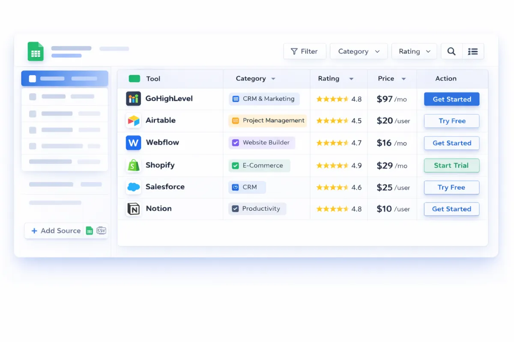
Task: Click the Shopify bag logo icon
Action: [133, 165]
